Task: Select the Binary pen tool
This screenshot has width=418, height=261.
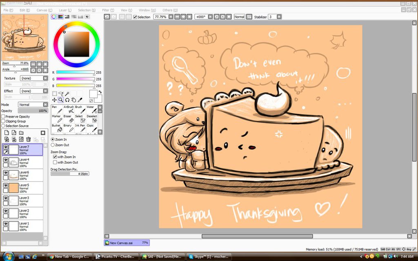Action: (68, 128)
